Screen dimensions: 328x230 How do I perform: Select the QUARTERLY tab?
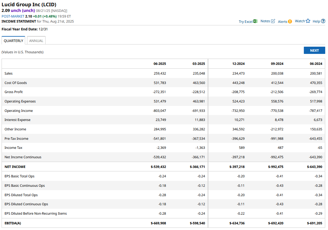tap(14, 40)
